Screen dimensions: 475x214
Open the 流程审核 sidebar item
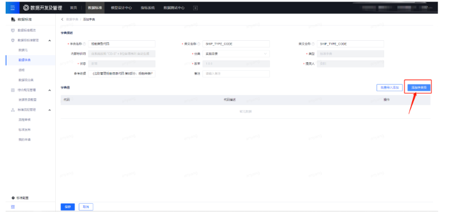[25, 120]
